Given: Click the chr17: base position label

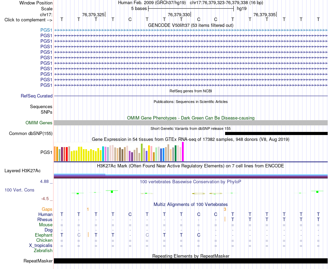Looking at the screenshot, I should 46,14.
